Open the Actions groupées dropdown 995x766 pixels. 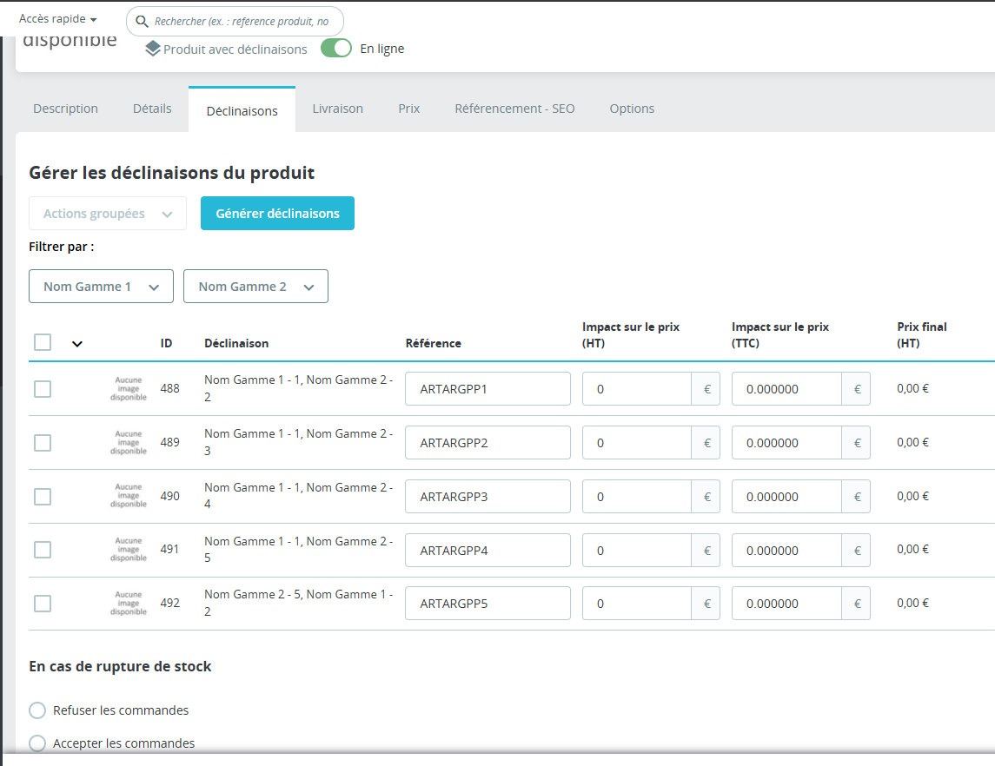click(x=108, y=213)
